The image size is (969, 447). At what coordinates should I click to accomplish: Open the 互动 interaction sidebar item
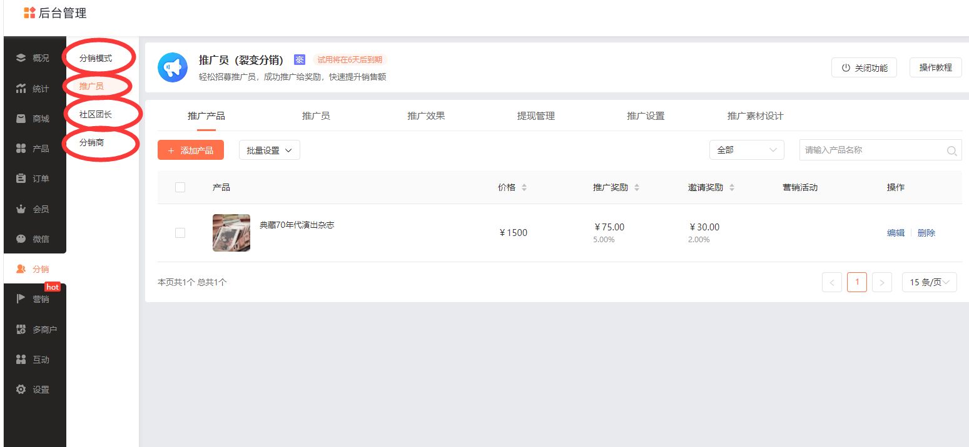pos(34,360)
